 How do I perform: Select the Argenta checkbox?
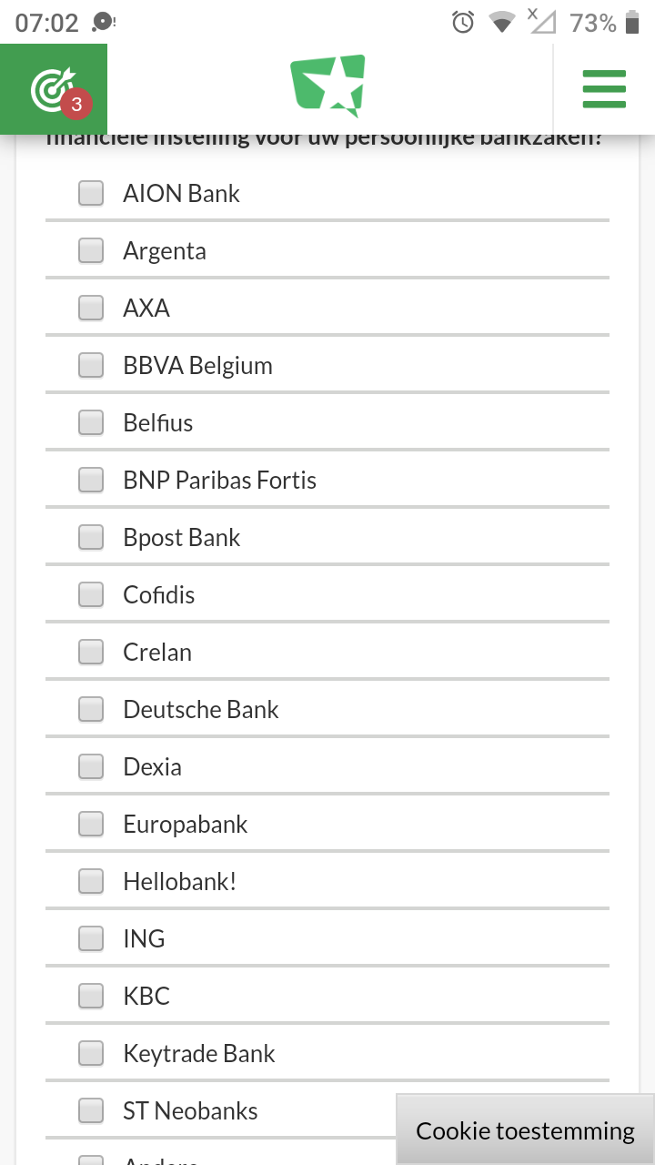[x=91, y=250]
